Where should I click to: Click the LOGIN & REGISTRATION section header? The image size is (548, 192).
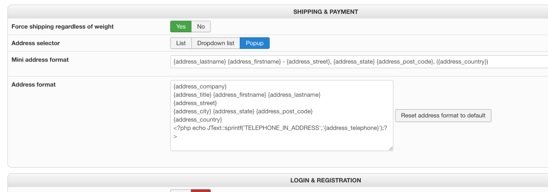click(325, 180)
